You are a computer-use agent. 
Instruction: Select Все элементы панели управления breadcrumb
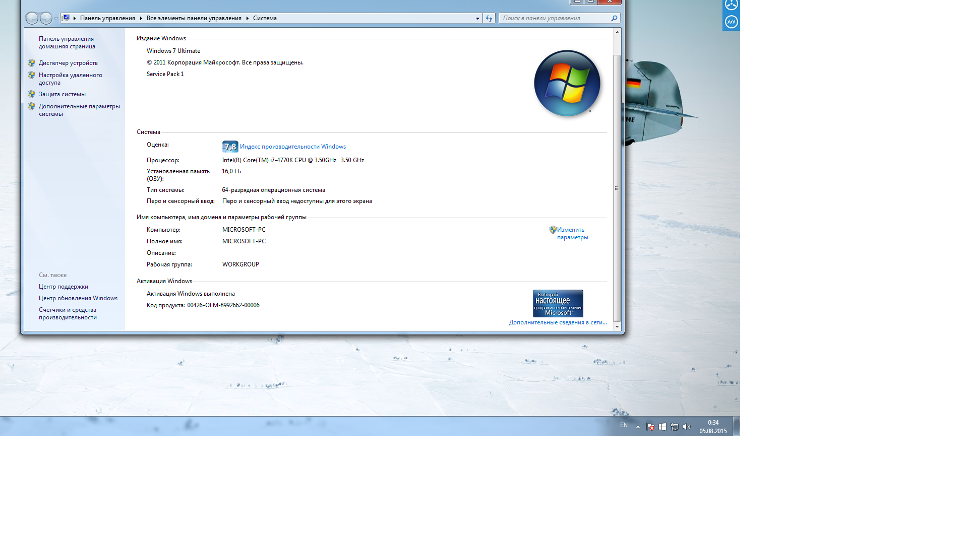[x=194, y=18]
